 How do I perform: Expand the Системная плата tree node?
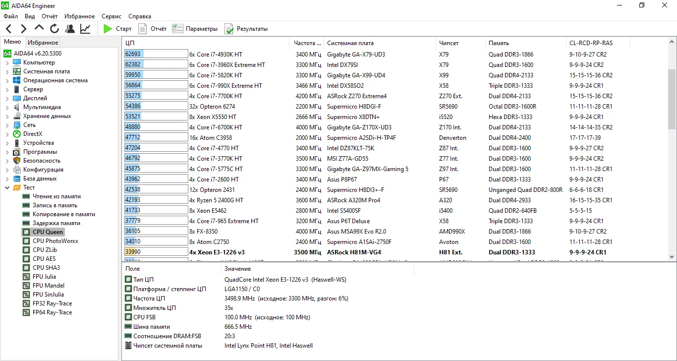(x=7, y=71)
